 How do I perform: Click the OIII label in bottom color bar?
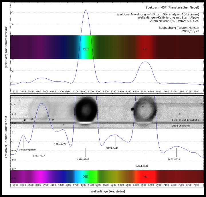pos(85,176)
